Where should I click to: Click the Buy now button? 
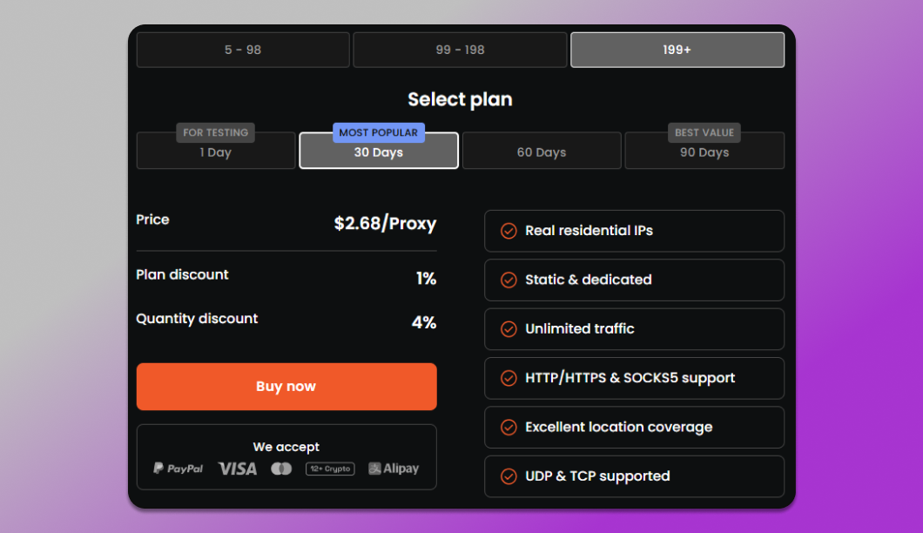coord(286,387)
